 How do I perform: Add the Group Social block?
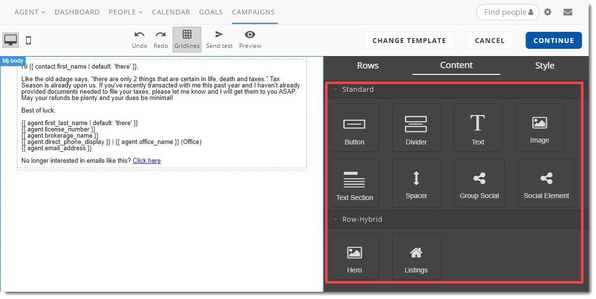pyautogui.click(x=479, y=183)
